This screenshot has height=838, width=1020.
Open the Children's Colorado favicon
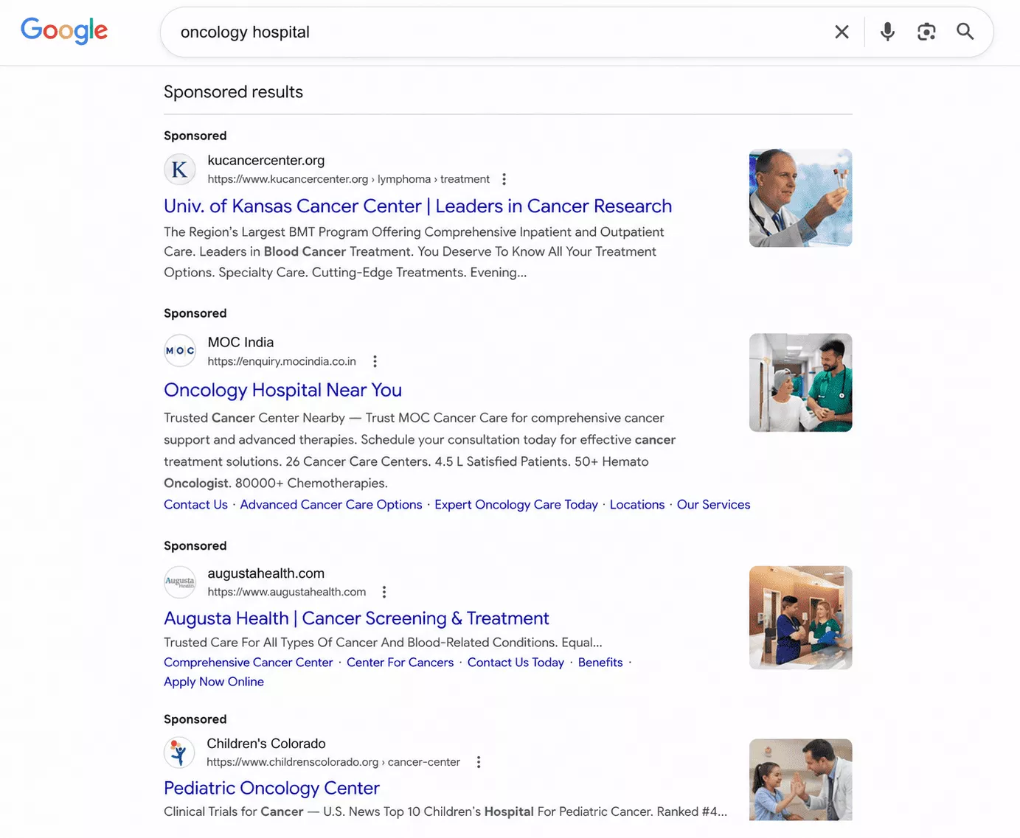(x=179, y=753)
